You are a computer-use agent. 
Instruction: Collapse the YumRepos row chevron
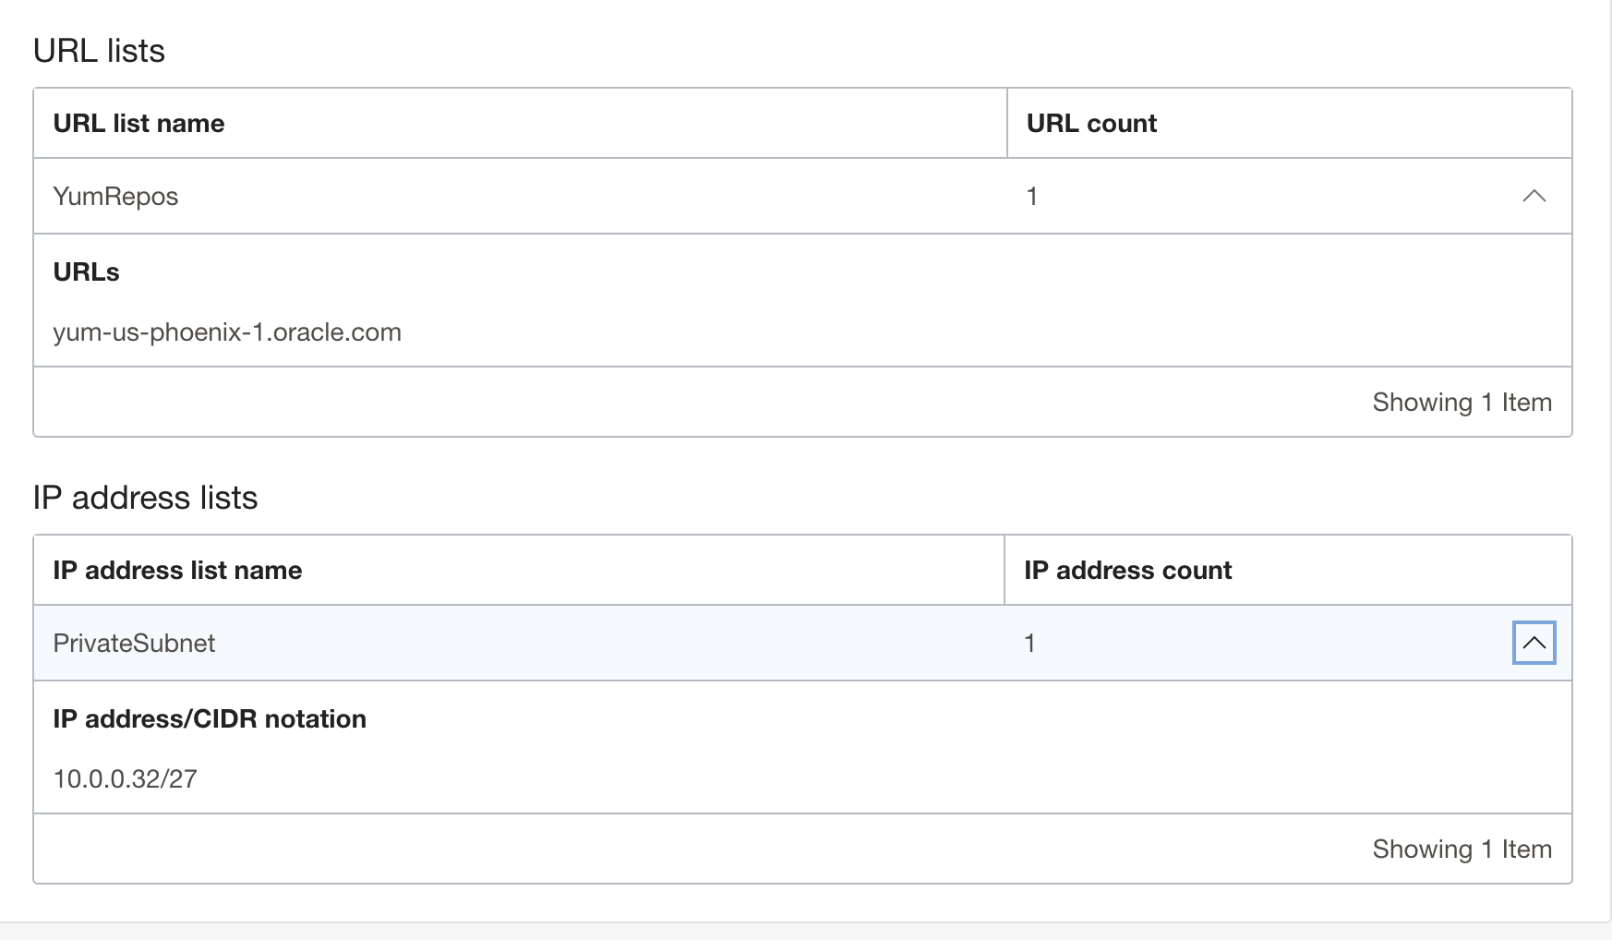(1534, 196)
